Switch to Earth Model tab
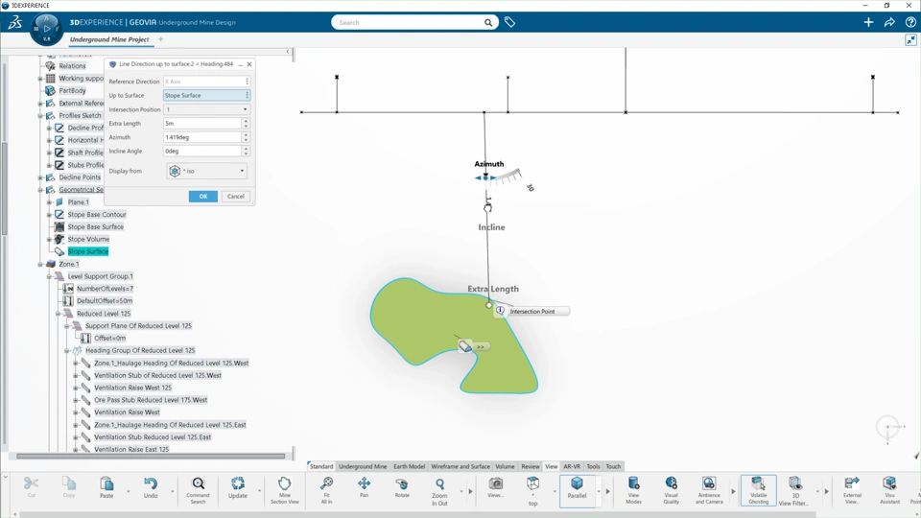This screenshot has width=921, height=518. pos(409,466)
